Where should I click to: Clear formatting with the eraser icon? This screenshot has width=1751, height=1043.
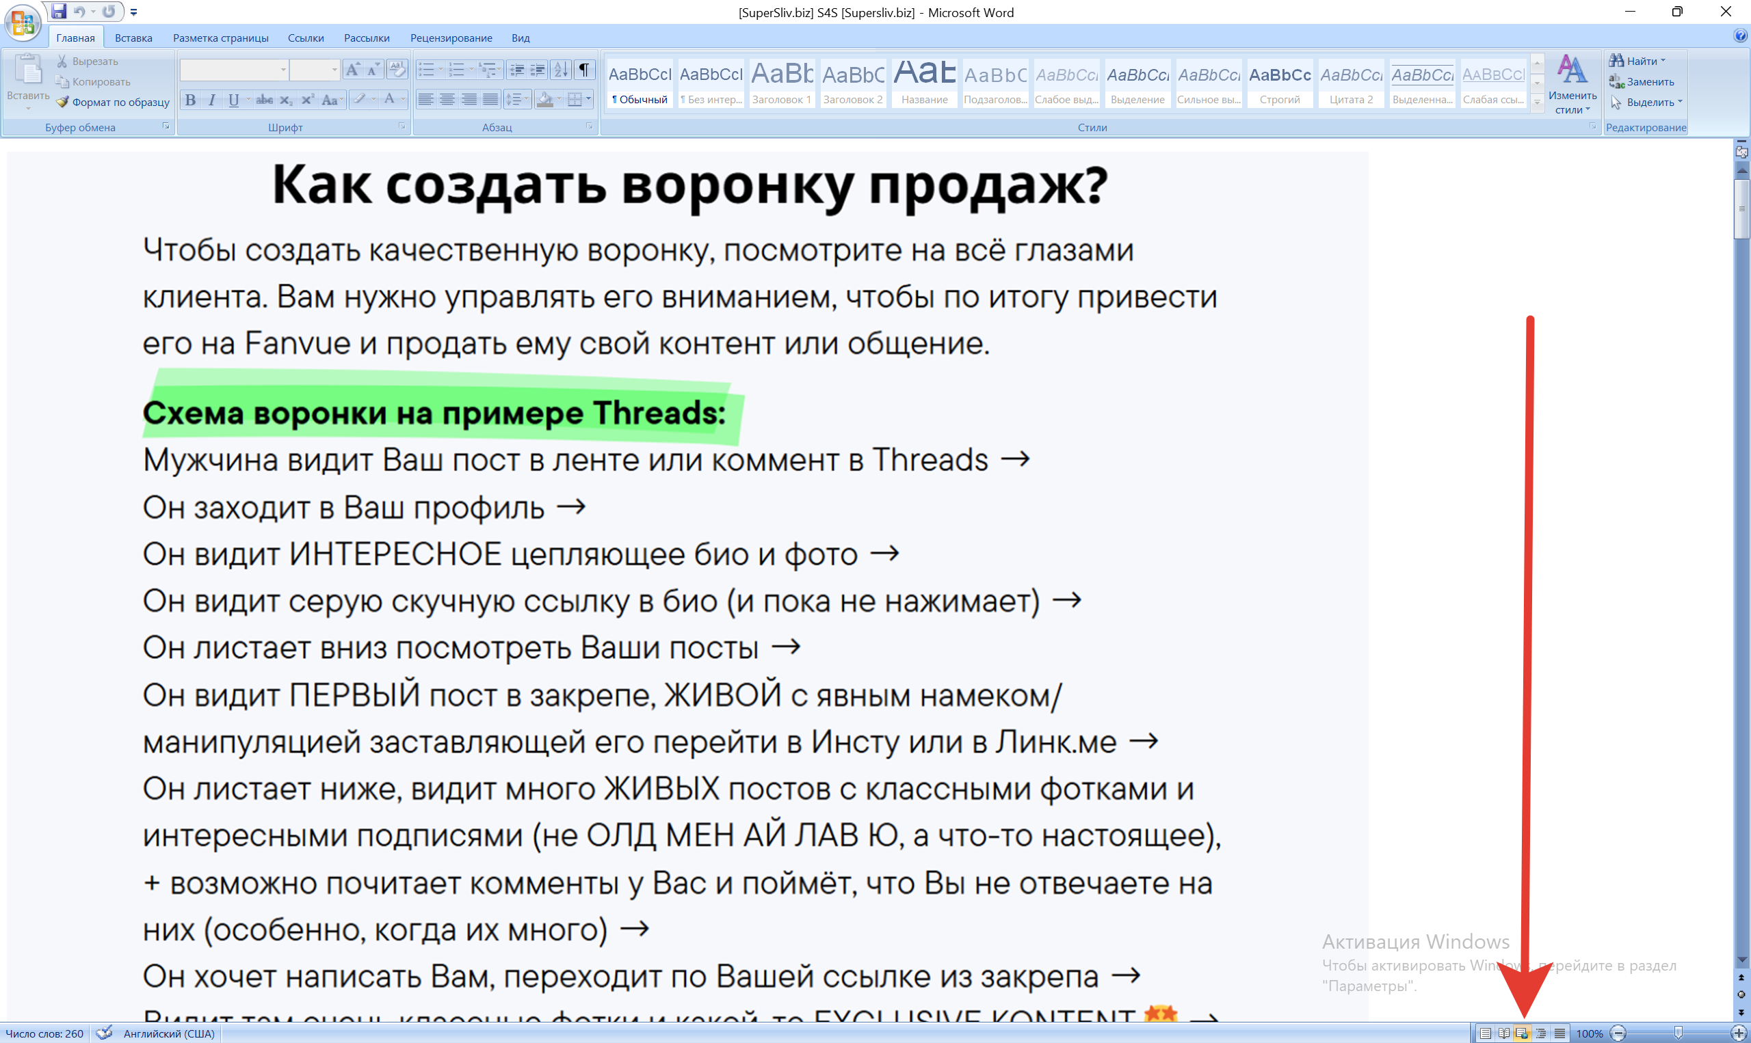point(397,69)
